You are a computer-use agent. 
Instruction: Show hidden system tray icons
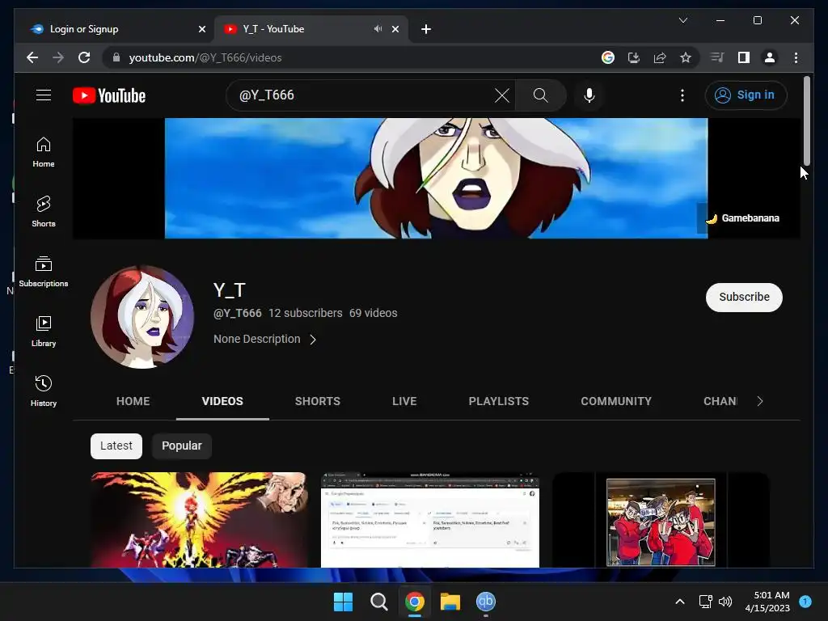pyautogui.click(x=680, y=602)
